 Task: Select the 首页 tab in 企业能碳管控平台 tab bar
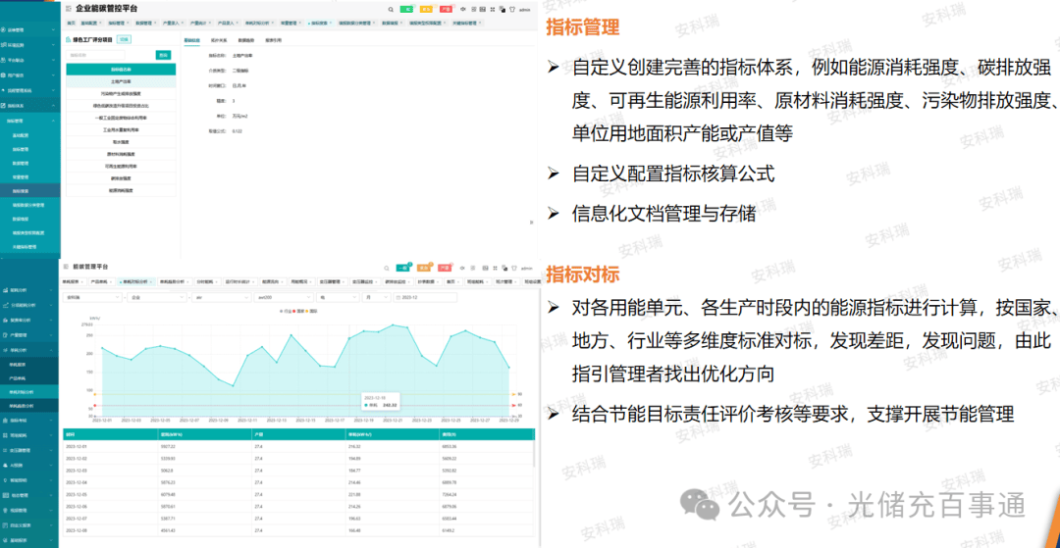tap(71, 23)
